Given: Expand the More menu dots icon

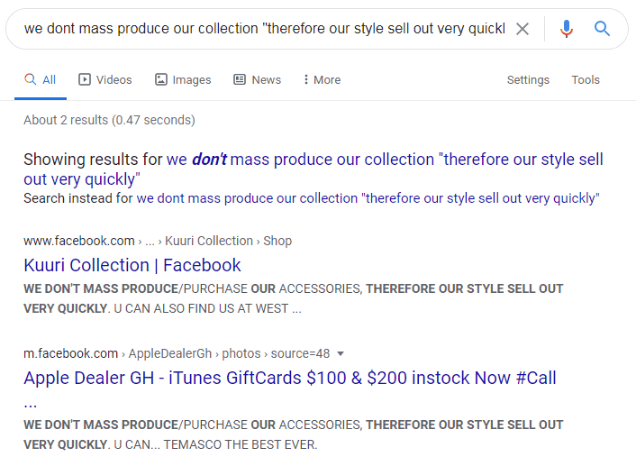Looking at the screenshot, I should [x=305, y=79].
